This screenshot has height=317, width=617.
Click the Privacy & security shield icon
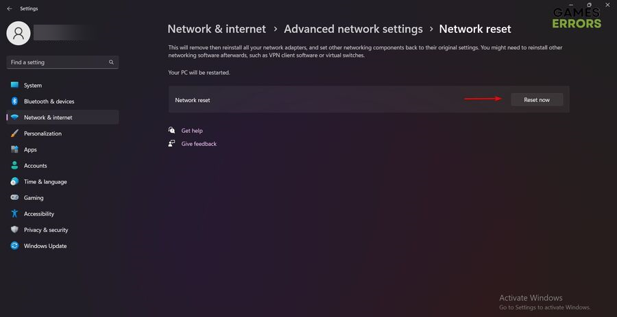click(x=14, y=230)
